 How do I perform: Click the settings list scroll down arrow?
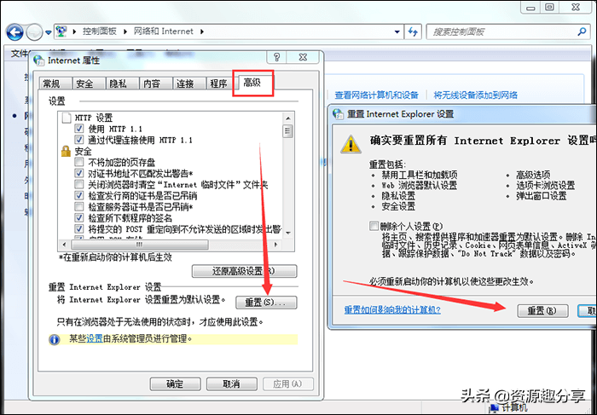[x=288, y=233]
